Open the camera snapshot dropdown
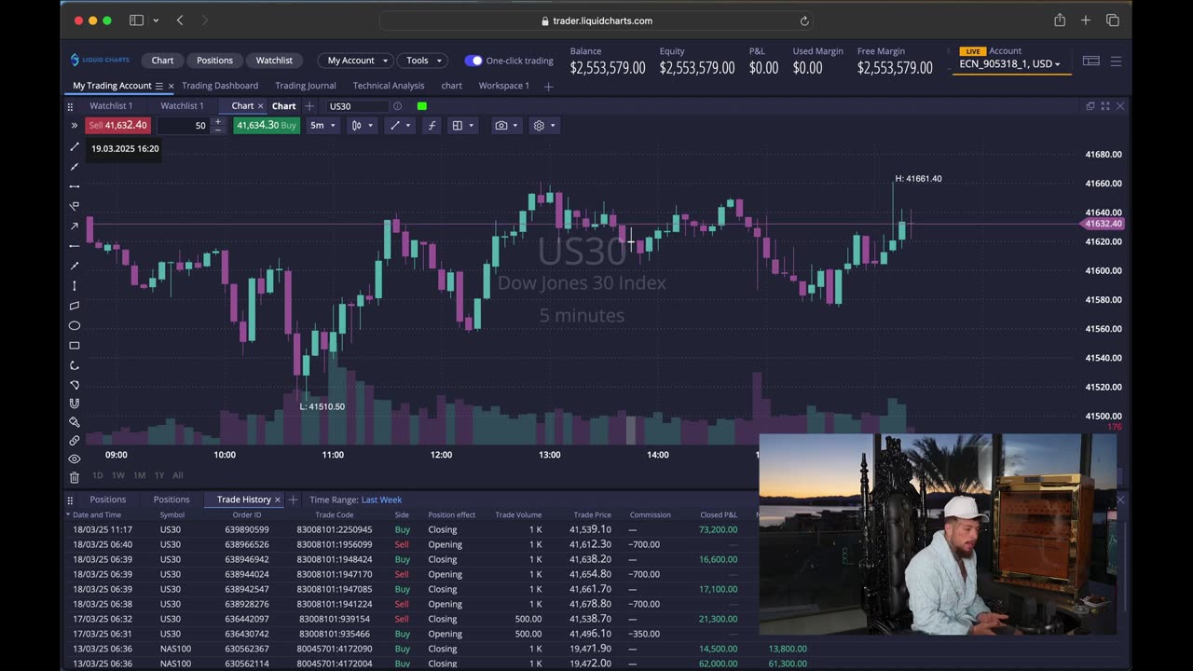Screen dimensions: 1193x671 click(x=506, y=125)
